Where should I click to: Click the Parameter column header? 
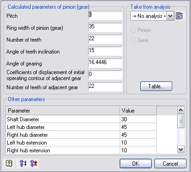tap(63, 111)
